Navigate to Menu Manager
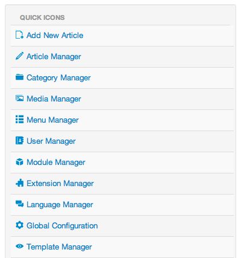This screenshot has width=241, height=258. (x=52, y=120)
